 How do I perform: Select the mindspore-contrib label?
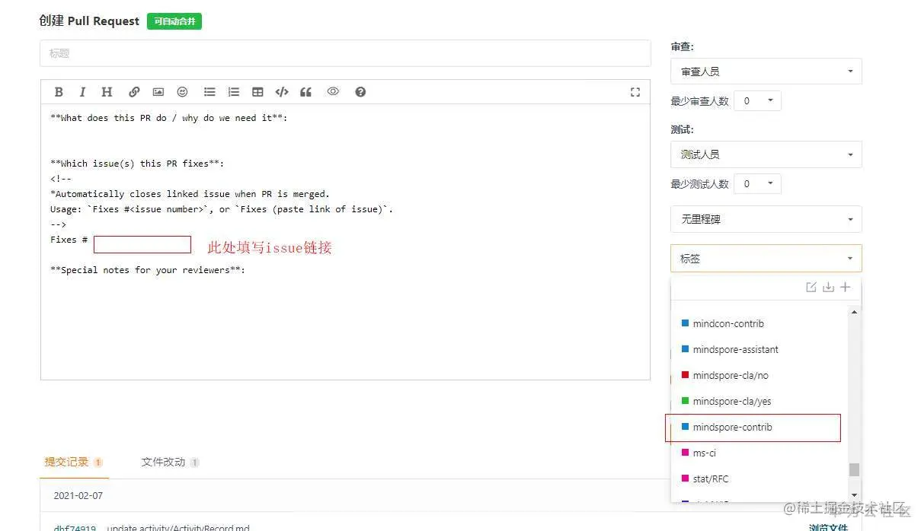pyautogui.click(x=759, y=428)
